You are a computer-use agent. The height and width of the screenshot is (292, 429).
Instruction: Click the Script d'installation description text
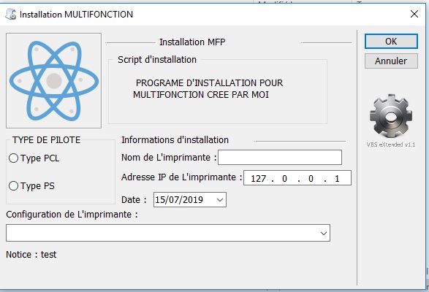pos(208,88)
